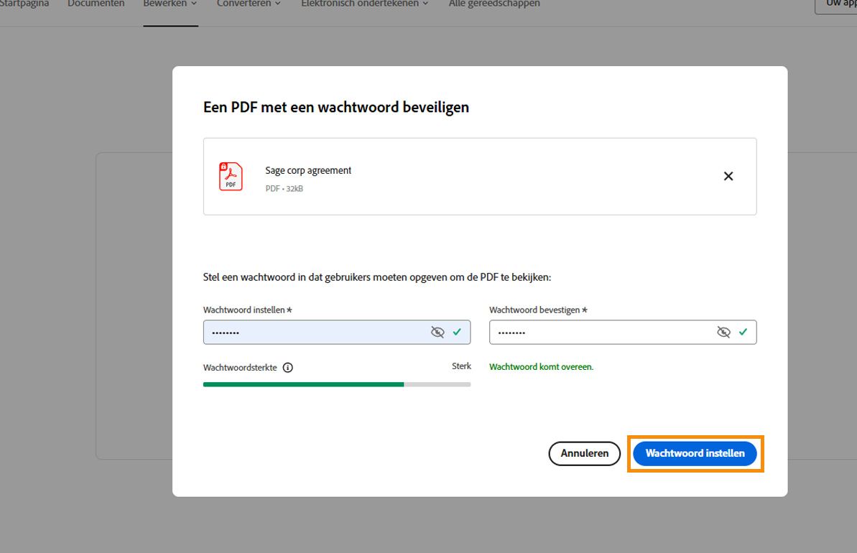
Task: Click the password strength progress bar
Action: pos(337,384)
